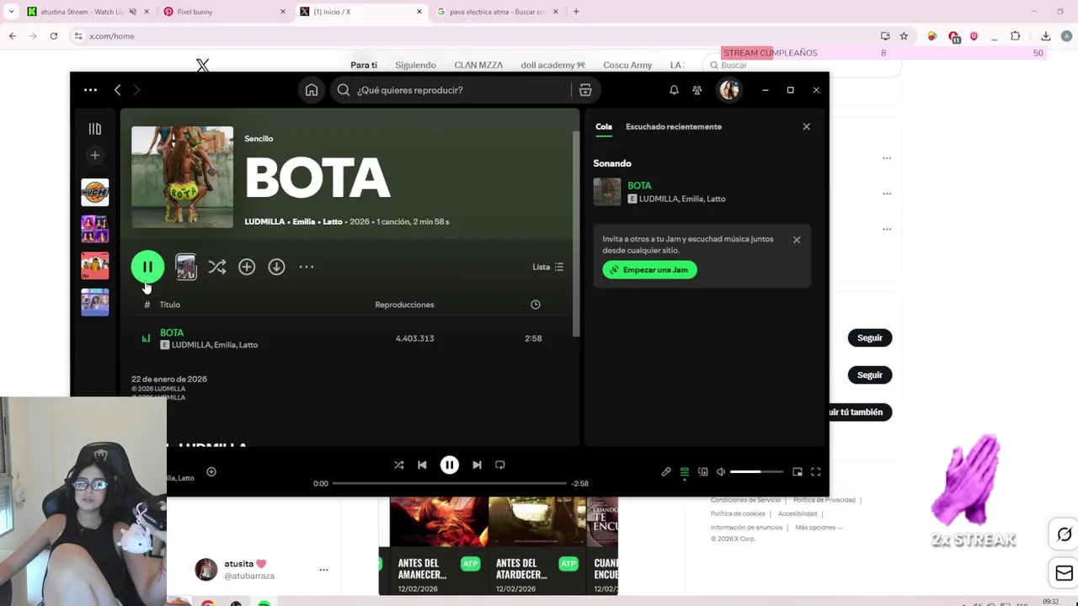Open the Spotify profile avatar menu

(x=729, y=90)
